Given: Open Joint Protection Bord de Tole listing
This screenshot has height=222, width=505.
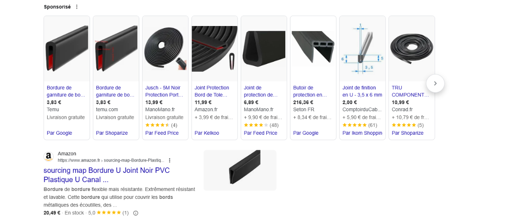Looking at the screenshot, I should point(212,91).
